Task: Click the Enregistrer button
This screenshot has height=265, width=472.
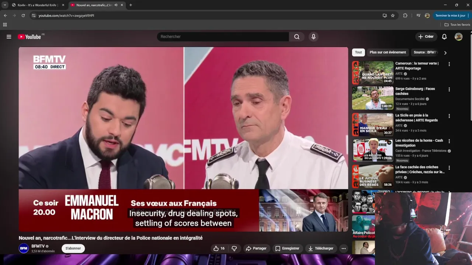Action: 287,248
